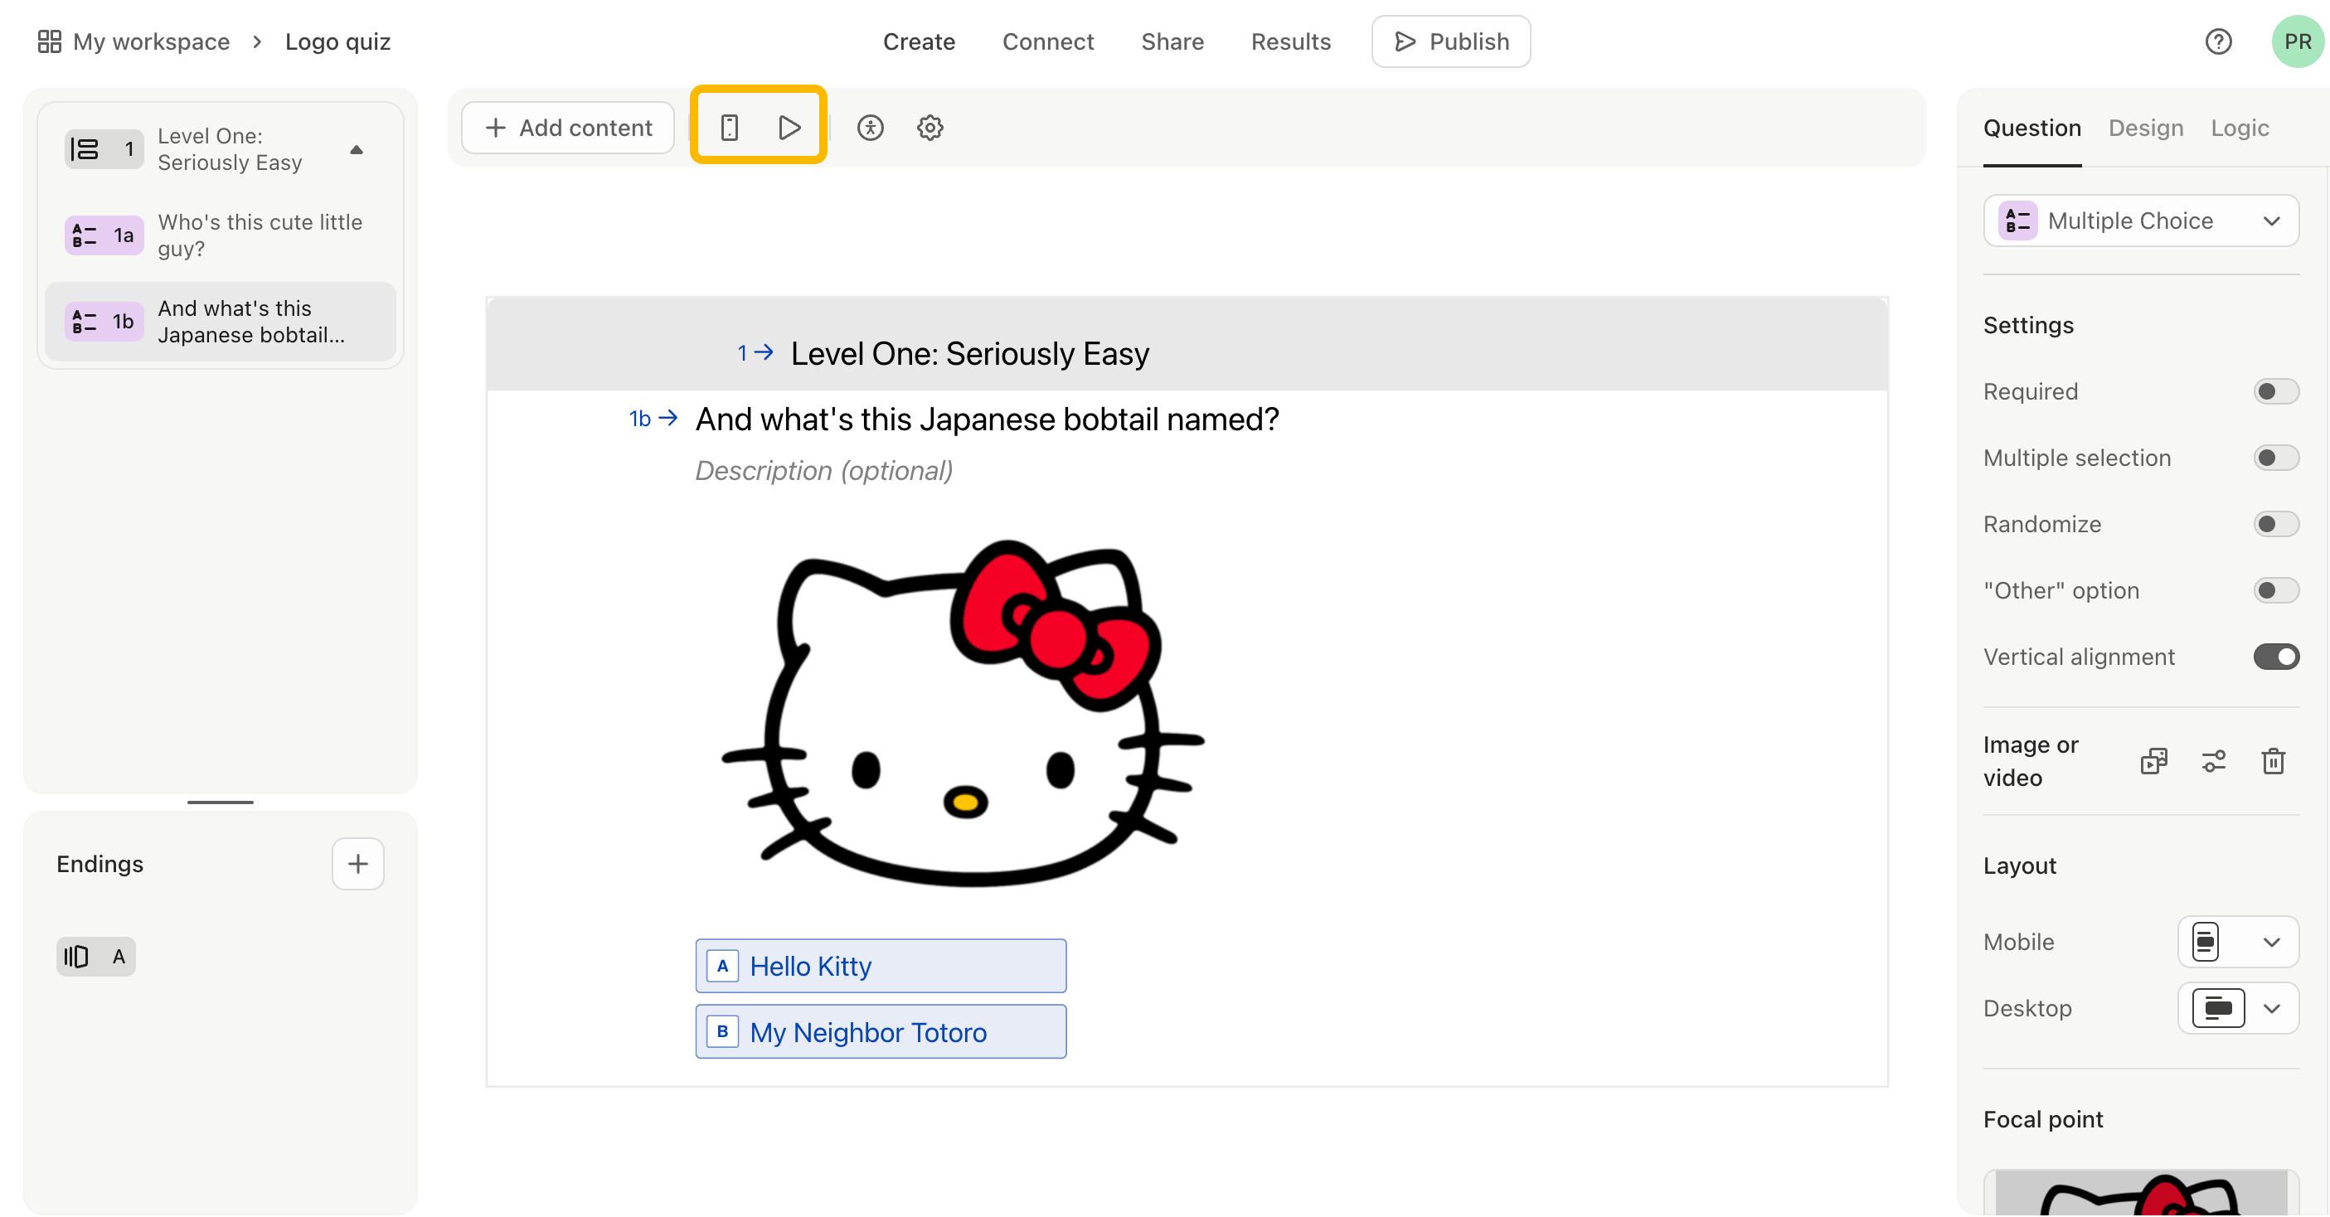Select the 1a multiple choice badge
2330x1217 pixels.
coord(104,235)
